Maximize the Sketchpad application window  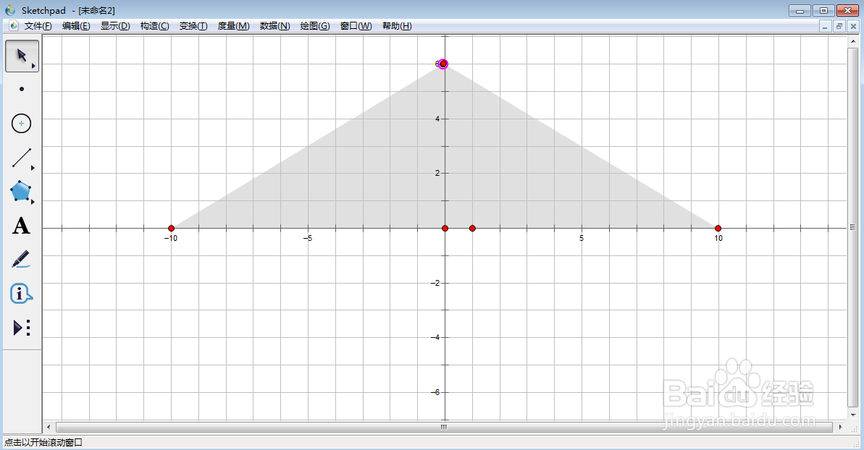point(823,10)
